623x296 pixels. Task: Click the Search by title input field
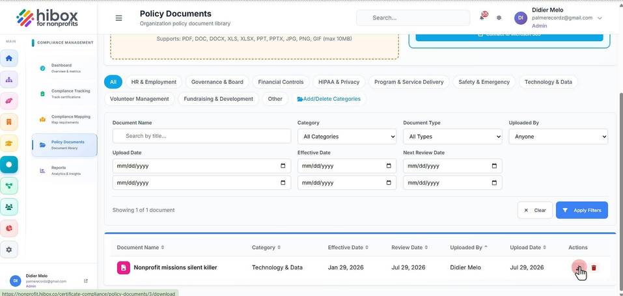(201, 136)
